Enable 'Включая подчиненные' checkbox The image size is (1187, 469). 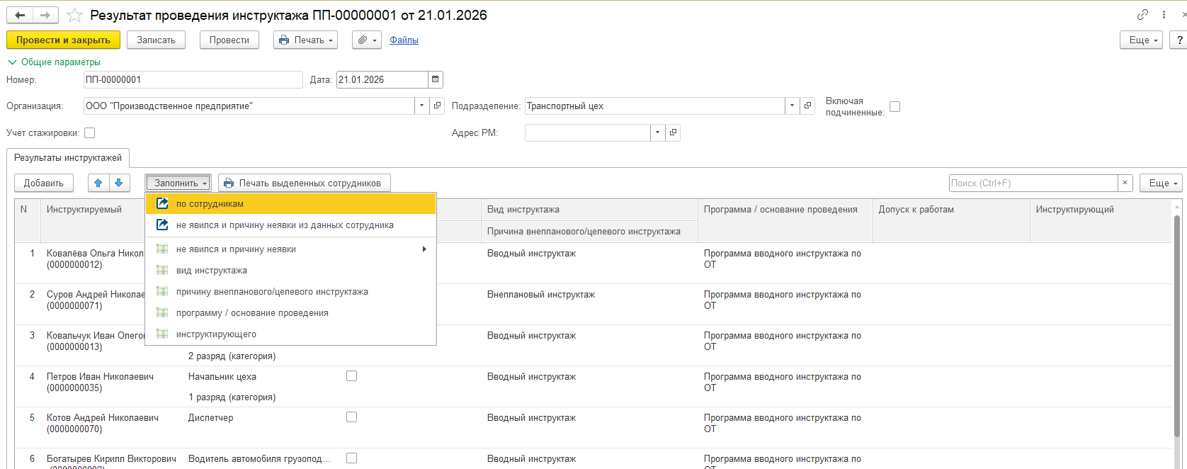tap(894, 106)
